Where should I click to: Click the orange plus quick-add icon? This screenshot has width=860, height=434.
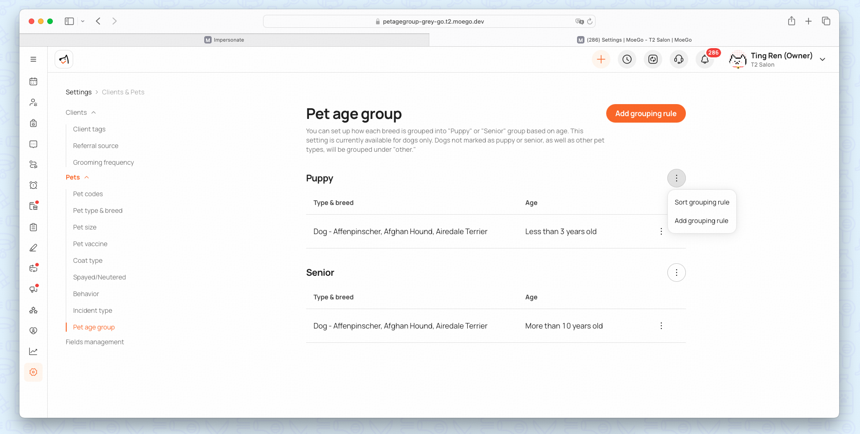tap(601, 59)
